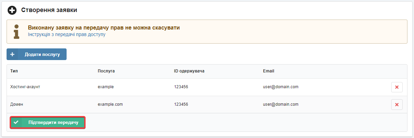Click the plus circle icon beside Створення заявки
This screenshot has height=138, width=414.
[12, 10]
